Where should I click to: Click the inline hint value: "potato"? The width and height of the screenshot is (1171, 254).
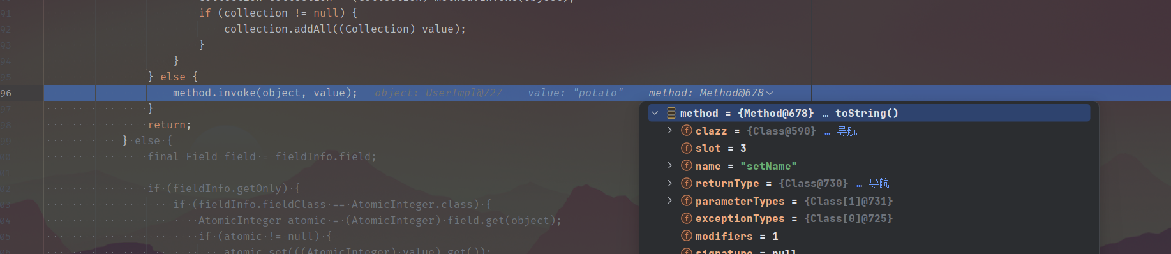pos(576,93)
